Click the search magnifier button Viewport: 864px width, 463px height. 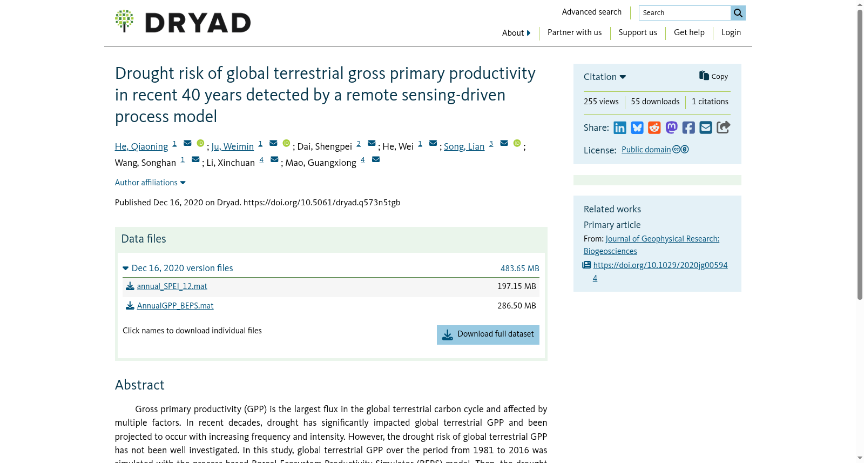(738, 13)
